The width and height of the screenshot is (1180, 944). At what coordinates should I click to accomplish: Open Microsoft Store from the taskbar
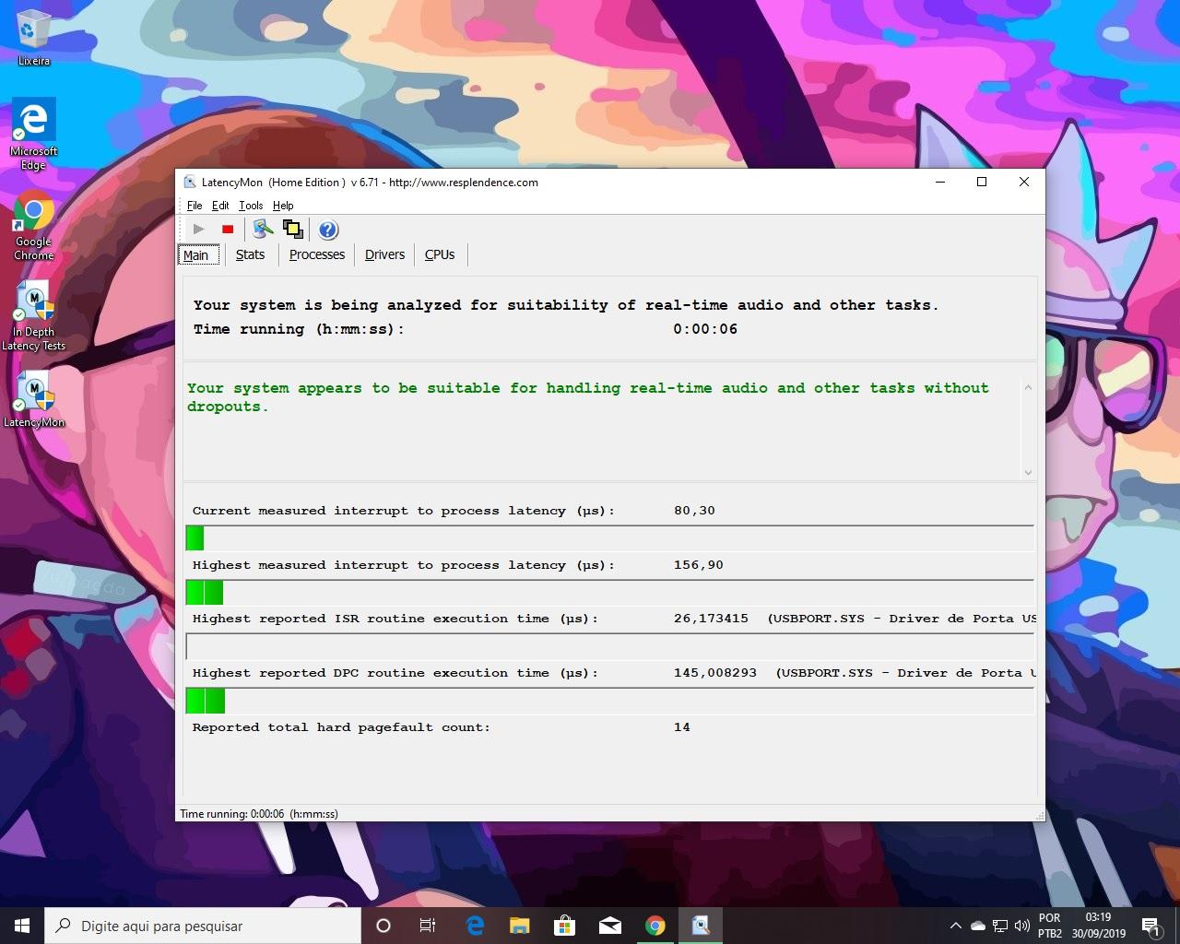[x=565, y=926]
